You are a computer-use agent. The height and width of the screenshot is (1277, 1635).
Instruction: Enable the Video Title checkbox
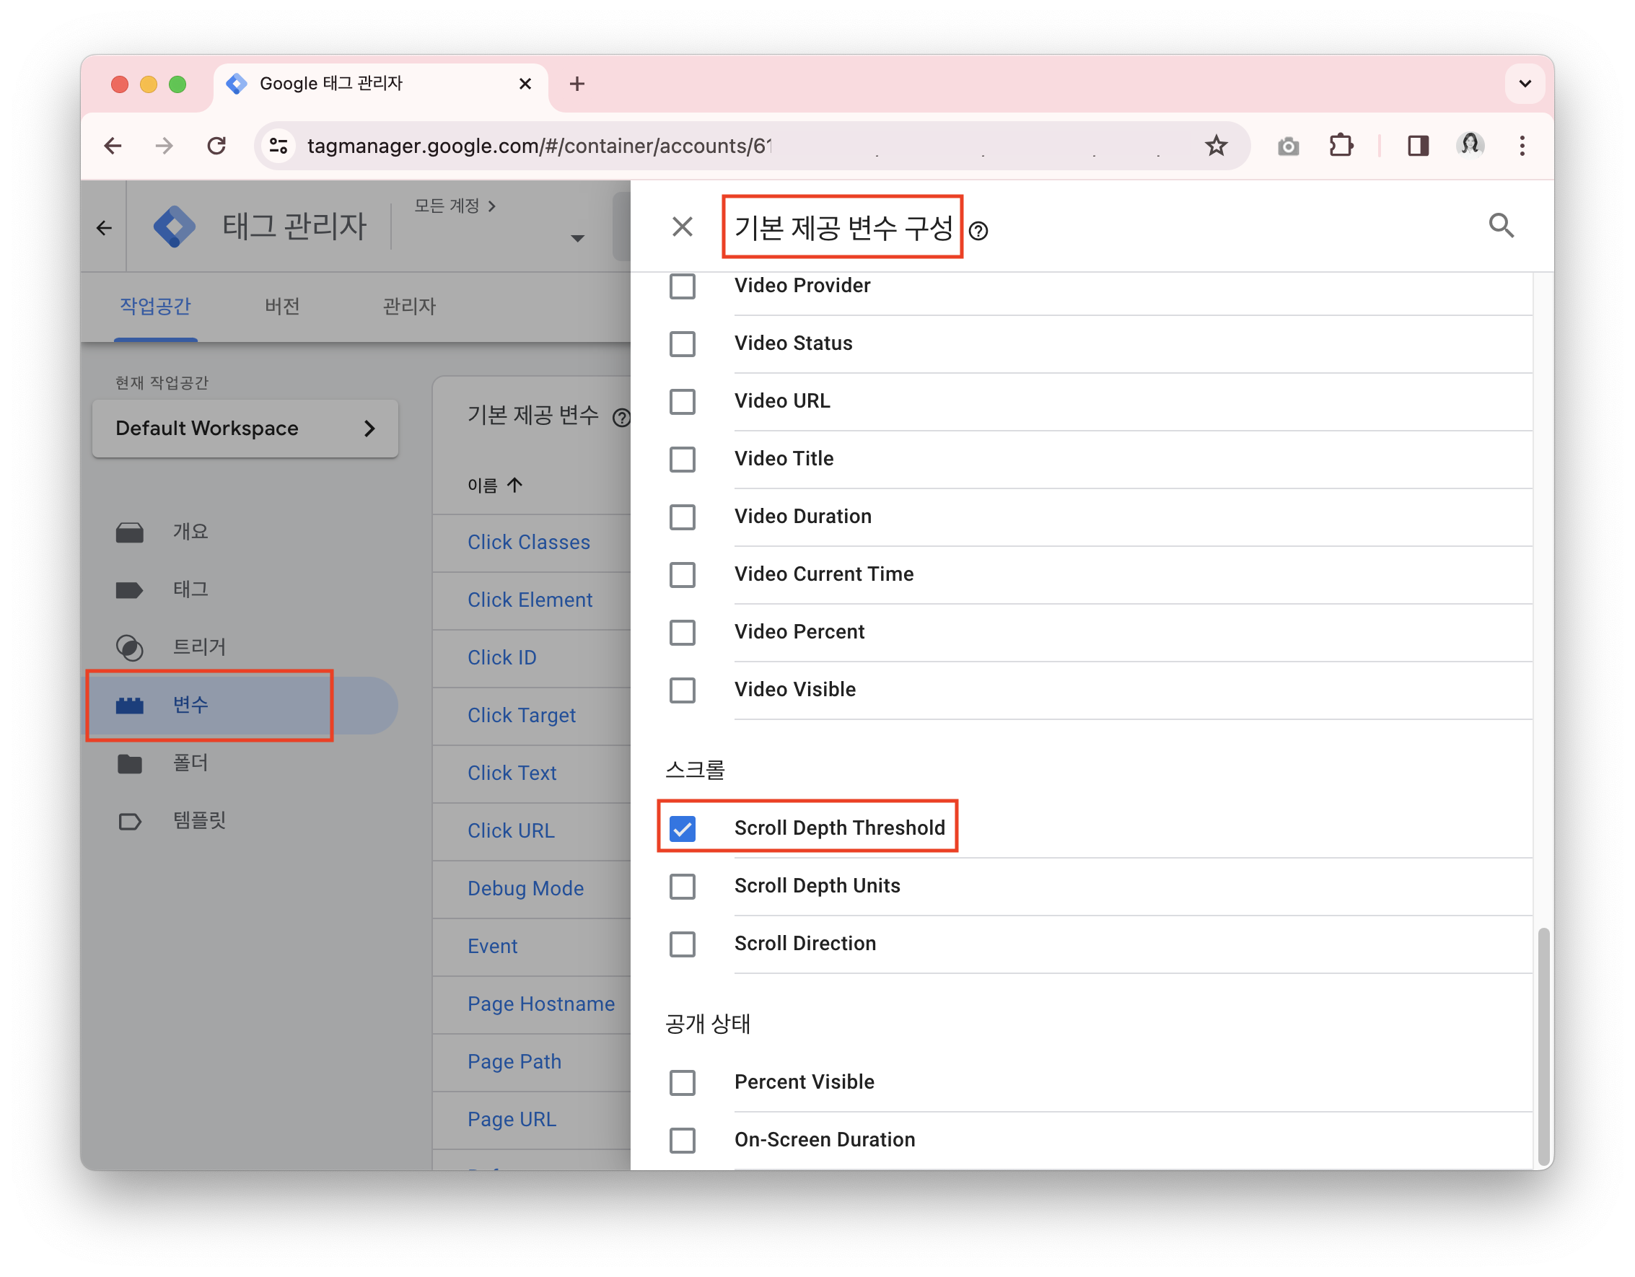(x=682, y=459)
